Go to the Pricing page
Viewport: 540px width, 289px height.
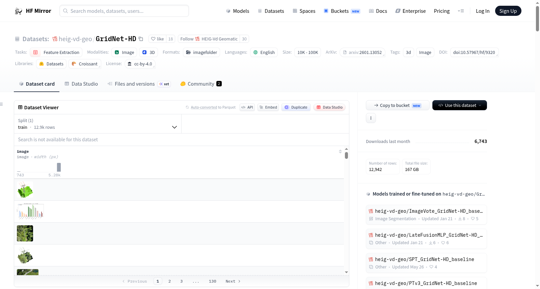[442, 11]
